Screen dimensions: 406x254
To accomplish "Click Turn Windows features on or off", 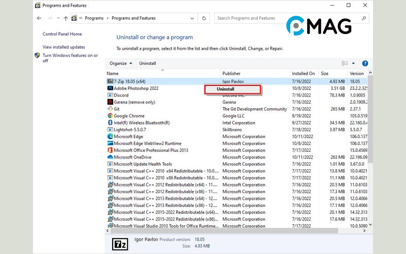I will coord(70,58).
